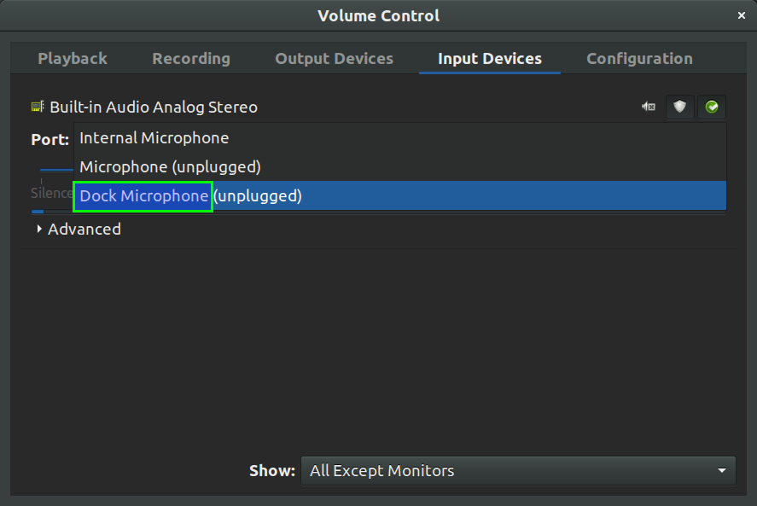Image resolution: width=757 pixels, height=506 pixels.
Task: Select Dock Microphone (unplugged) port
Action: click(190, 196)
